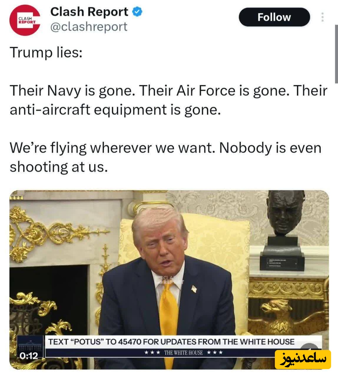Open the three-dot more options menu

pyautogui.click(x=322, y=17)
